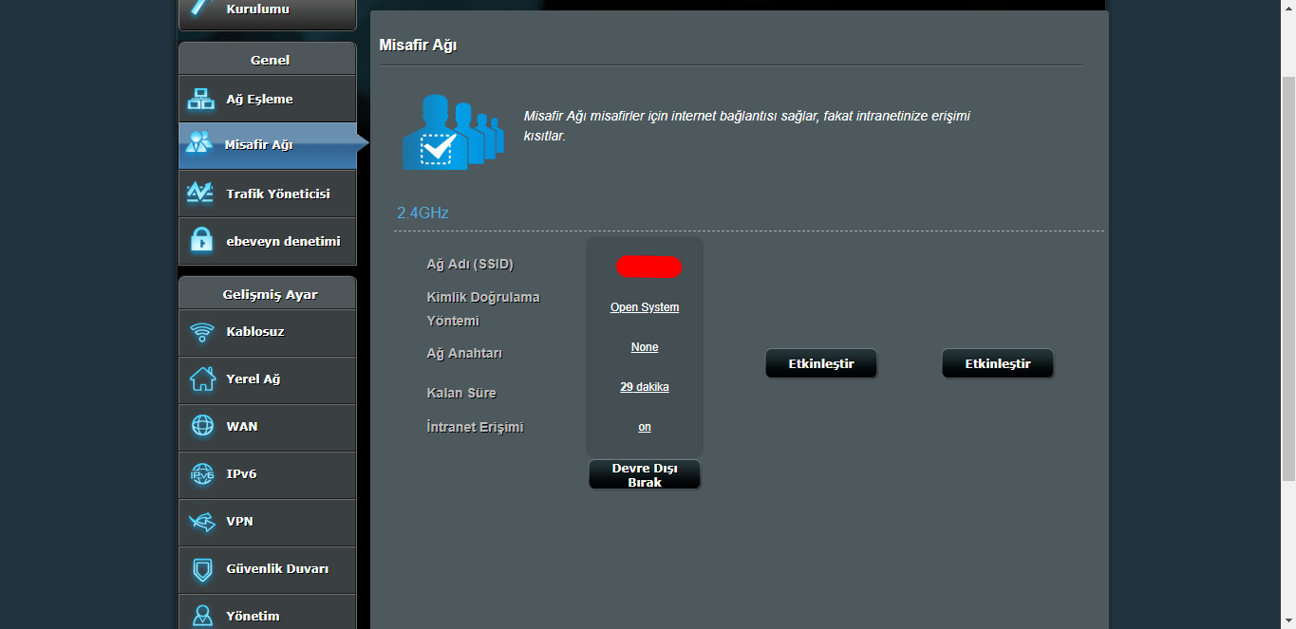The image size is (1296, 629).
Task: Click the 2.4GHz band heading
Action: (423, 213)
